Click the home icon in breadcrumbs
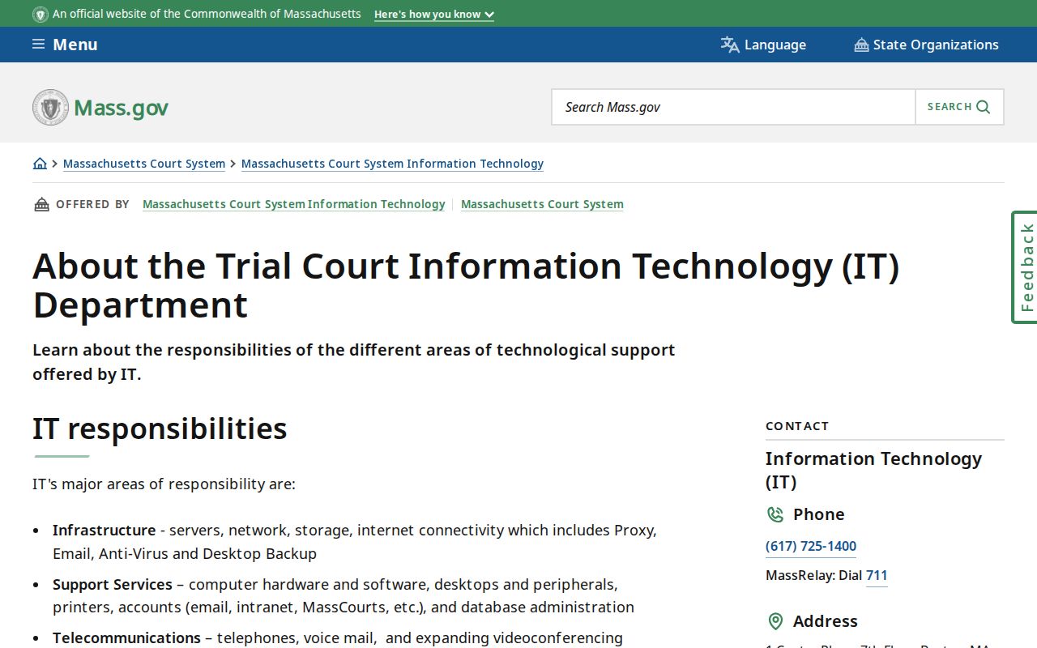The image size is (1037, 648). point(40,164)
